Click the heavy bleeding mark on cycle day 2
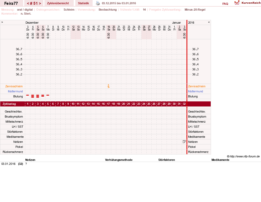261x202 pixels. pos(33,96)
